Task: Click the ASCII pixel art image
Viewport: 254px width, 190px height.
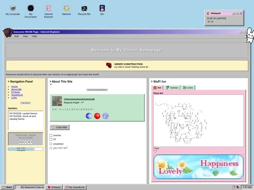Action: [198, 121]
